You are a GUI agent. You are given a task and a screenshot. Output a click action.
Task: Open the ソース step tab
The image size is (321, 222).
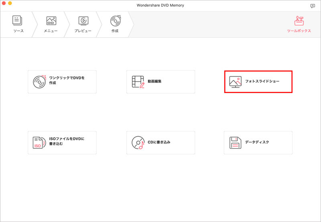(x=18, y=24)
